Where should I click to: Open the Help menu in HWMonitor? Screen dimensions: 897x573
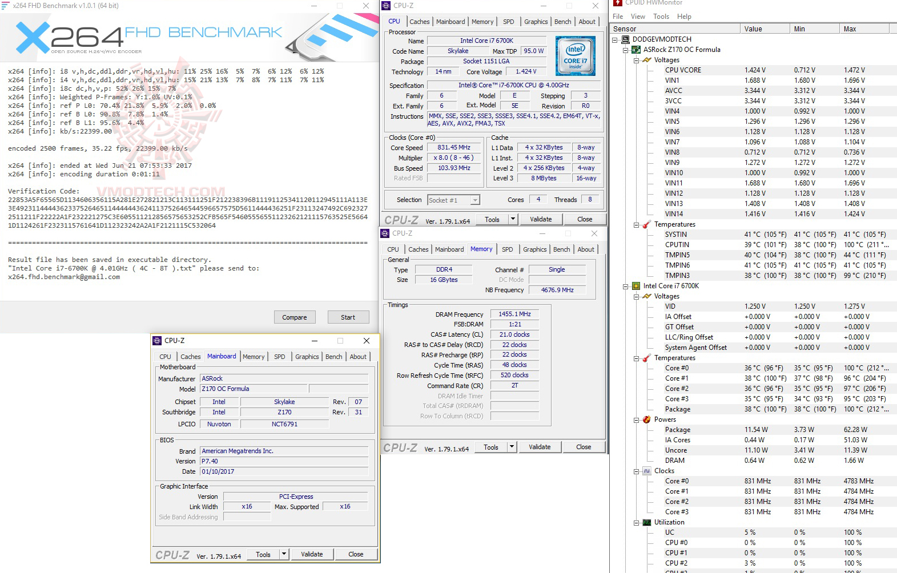pyautogui.click(x=684, y=17)
